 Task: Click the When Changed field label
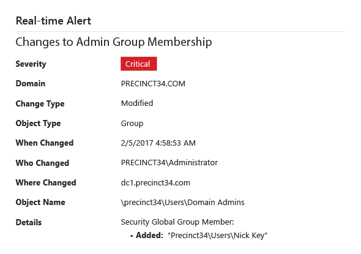[x=45, y=143]
